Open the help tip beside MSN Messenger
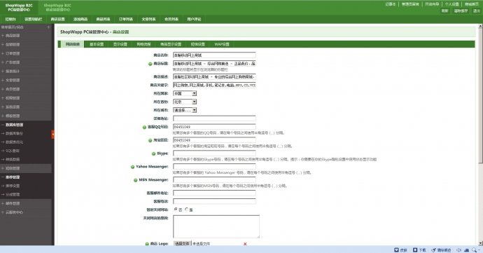 [x=135, y=180]
